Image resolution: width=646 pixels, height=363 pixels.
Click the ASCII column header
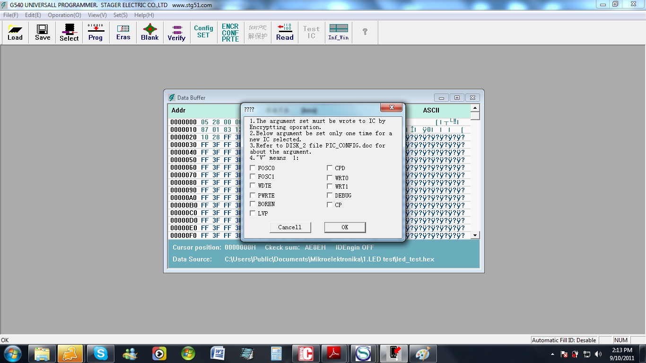pos(431,110)
